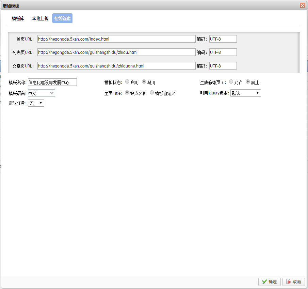Open the 模板语言 dropdown

pos(41,93)
